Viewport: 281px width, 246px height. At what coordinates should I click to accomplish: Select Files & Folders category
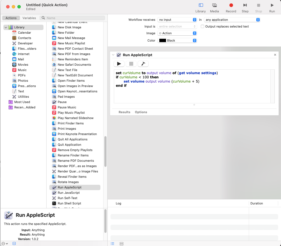(x=27, y=49)
